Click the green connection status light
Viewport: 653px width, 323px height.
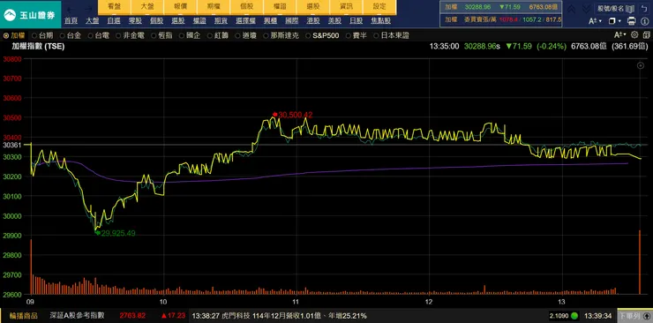click(574, 316)
